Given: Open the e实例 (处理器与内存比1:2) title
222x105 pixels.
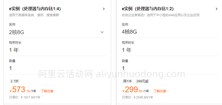Looking at the screenshot, I should coord(148,9).
